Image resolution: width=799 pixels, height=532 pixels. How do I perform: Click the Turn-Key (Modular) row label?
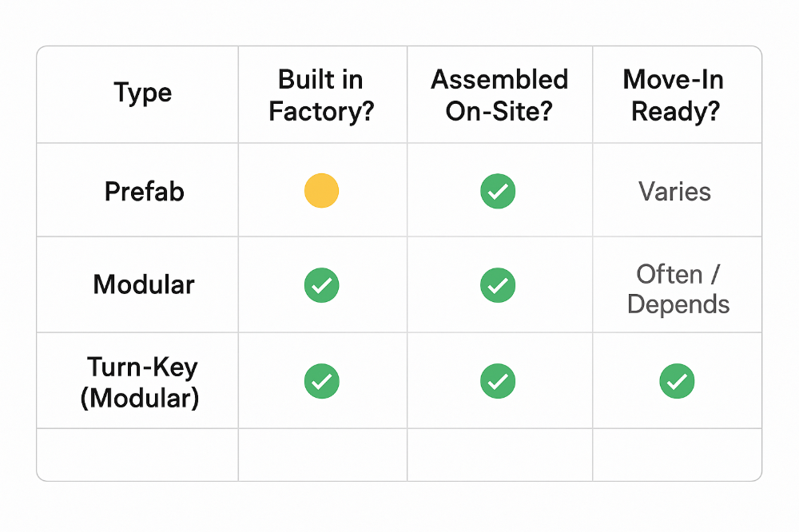tap(141, 382)
